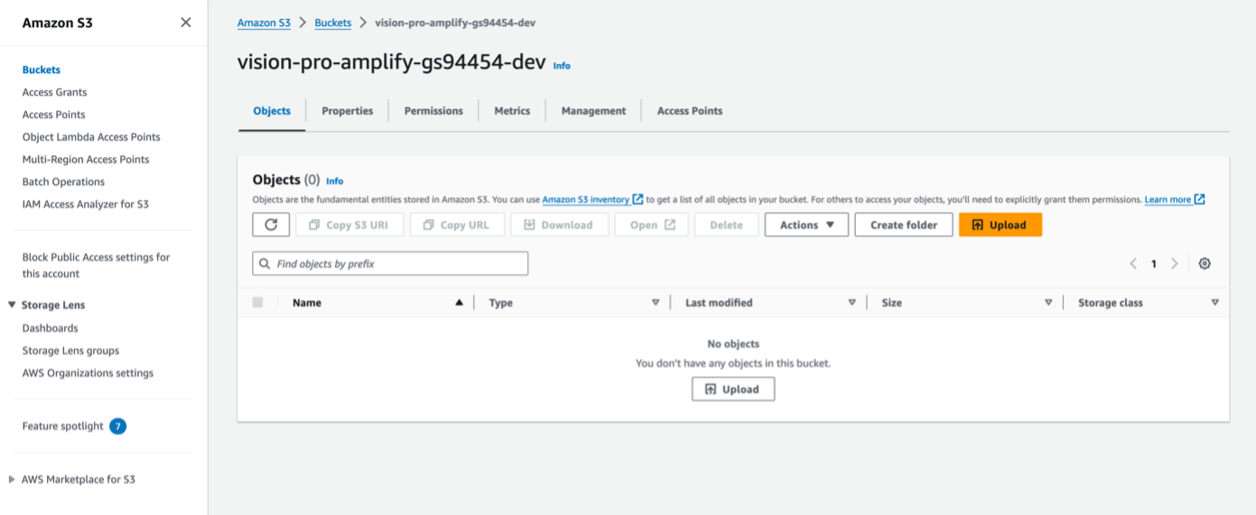Click the Delete button
Viewport: 1256px width, 515px height.
click(727, 225)
